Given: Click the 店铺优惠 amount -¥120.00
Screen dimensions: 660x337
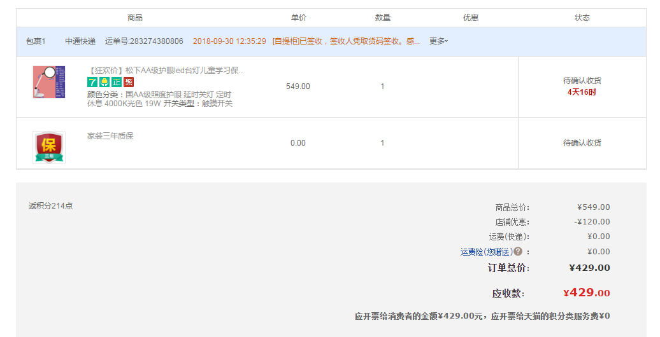Looking at the screenshot, I should 592,221.
